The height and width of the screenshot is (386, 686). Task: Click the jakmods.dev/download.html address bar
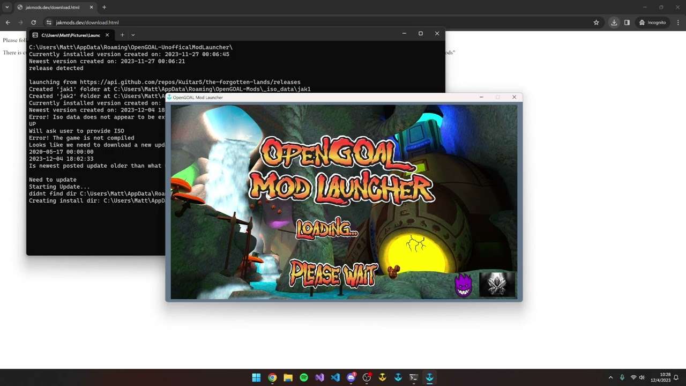[x=87, y=23]
